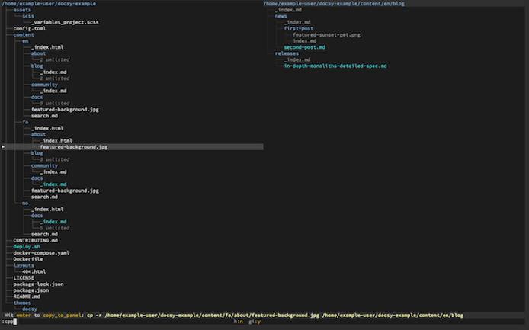The image size is (529, 330).
Task: Select second-post.md in right panel
Action: pos(304,47)
